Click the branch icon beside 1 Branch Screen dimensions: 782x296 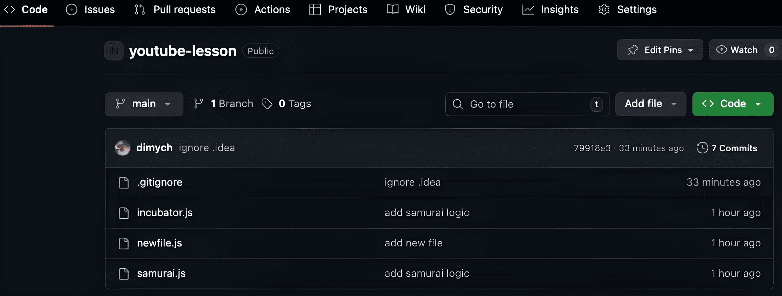pyautogui.click(x=198, y=104)
